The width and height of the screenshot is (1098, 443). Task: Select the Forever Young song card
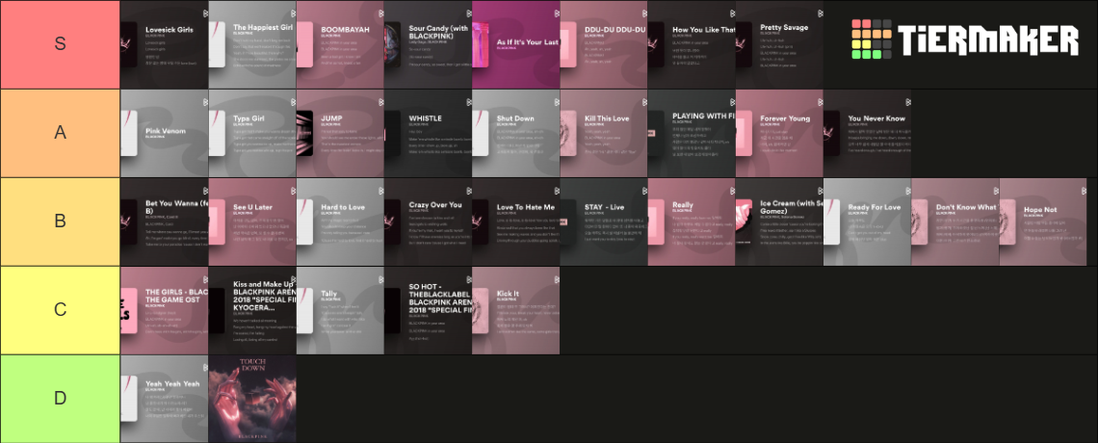(x=779, y=133)
